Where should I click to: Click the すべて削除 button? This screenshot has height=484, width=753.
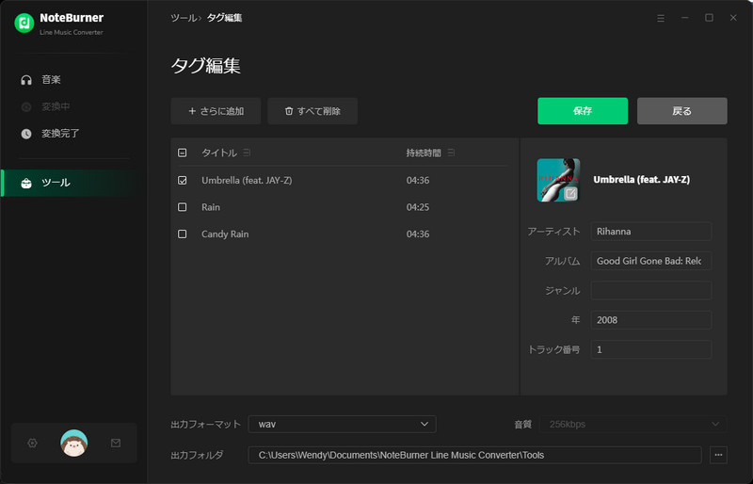tap(312, 111)
